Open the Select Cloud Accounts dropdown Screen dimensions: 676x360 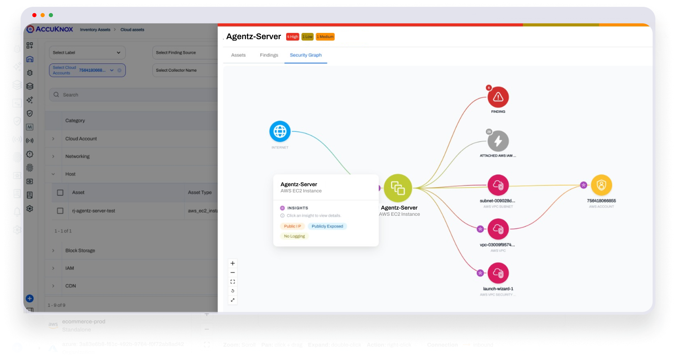[87, 70]
